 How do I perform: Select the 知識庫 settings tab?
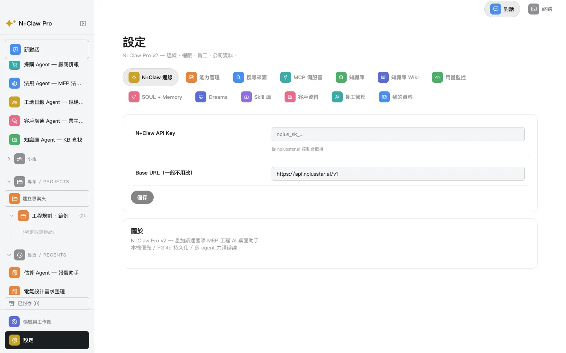coord(350,77)
